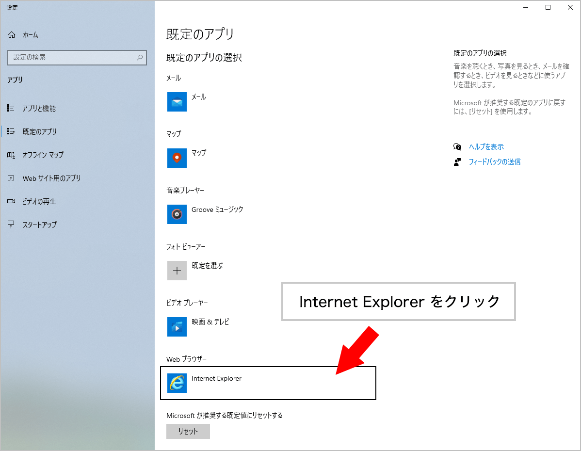Image resolution: width=581 pixels, height=451 pixels.
Task: Click the リセット button
Action: pos(188,431)
